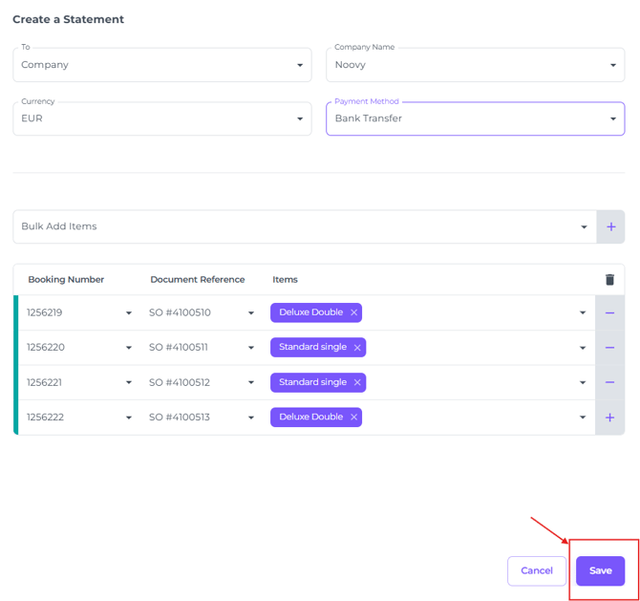Open document reference dropdown SO #4100511
The height and width of the screenshot is (601, 640).
coord(251,348)
